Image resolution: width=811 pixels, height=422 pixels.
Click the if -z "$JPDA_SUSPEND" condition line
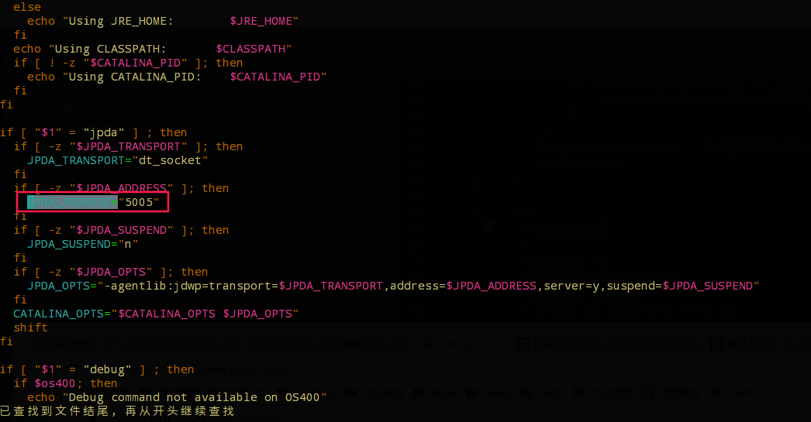[121, 230]
